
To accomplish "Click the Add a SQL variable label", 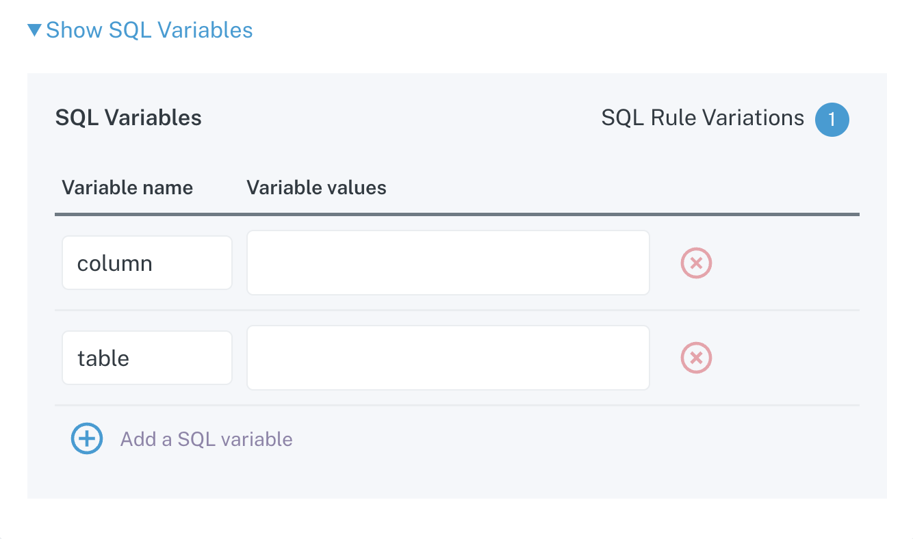I will (206, 439).
